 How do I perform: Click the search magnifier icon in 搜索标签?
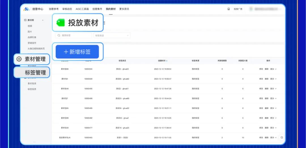(x=59, y=36)
